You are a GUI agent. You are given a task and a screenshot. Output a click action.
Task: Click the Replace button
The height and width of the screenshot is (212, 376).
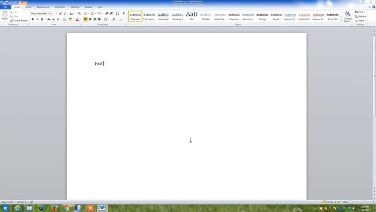[x=361, y=16]
